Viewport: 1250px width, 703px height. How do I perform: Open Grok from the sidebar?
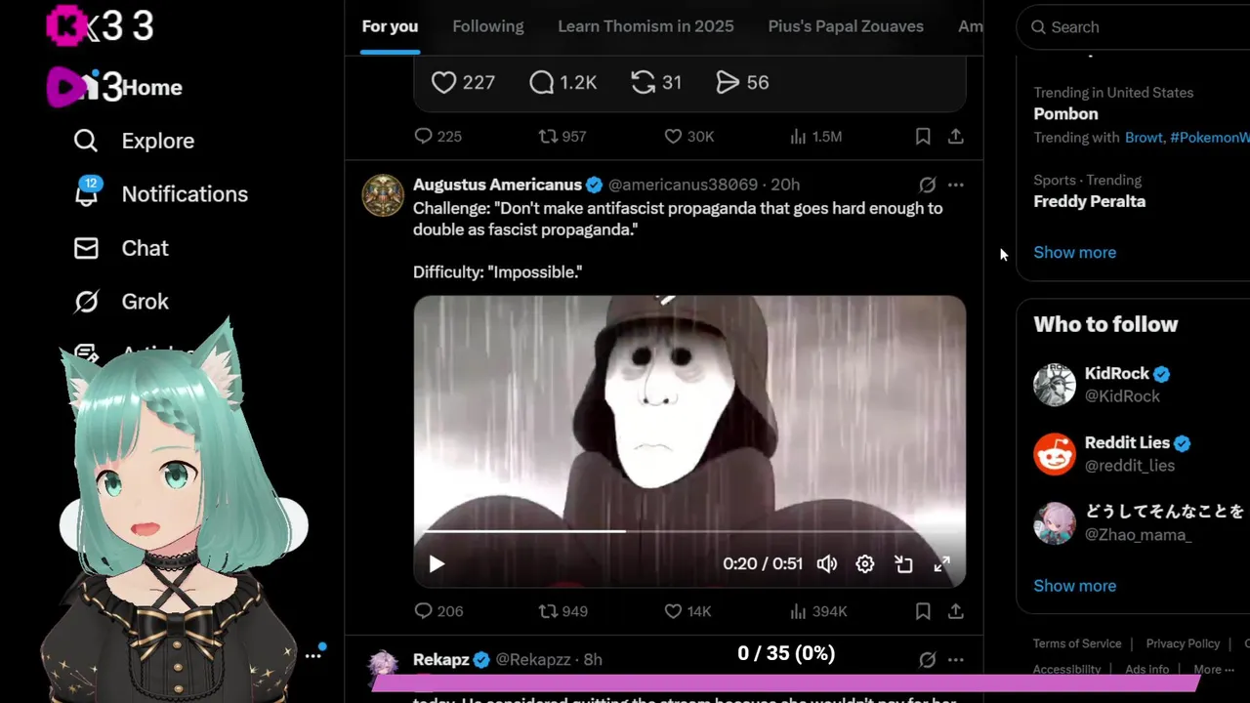click(121, 302)
